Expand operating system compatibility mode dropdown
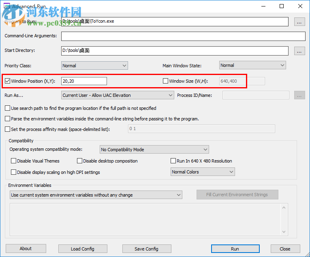Viewport: 310px width, 257px height. (x=154, y=149)
